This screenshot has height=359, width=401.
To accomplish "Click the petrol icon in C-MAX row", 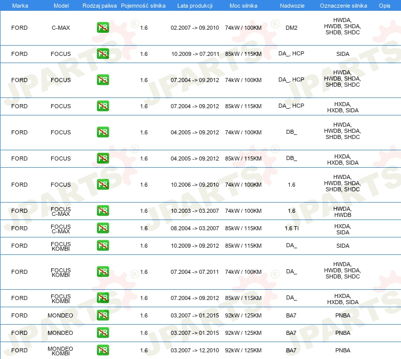I will click(103, 28).
